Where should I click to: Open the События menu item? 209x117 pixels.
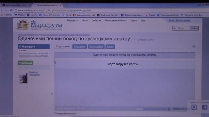96,20
